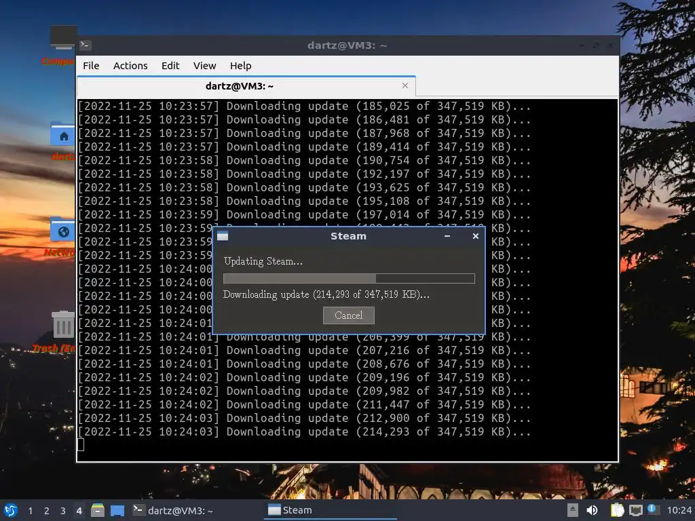Click the log line showing 197,014 KB
695x521 pixels.
[x=304, y=214]
